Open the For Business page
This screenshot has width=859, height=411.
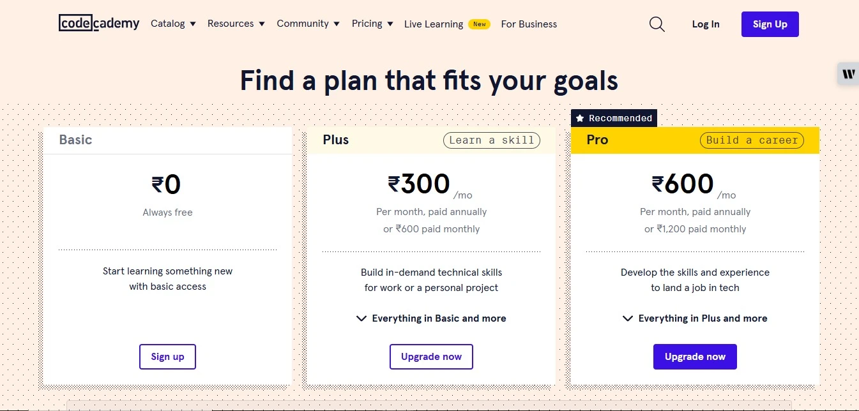pos(529,24)
